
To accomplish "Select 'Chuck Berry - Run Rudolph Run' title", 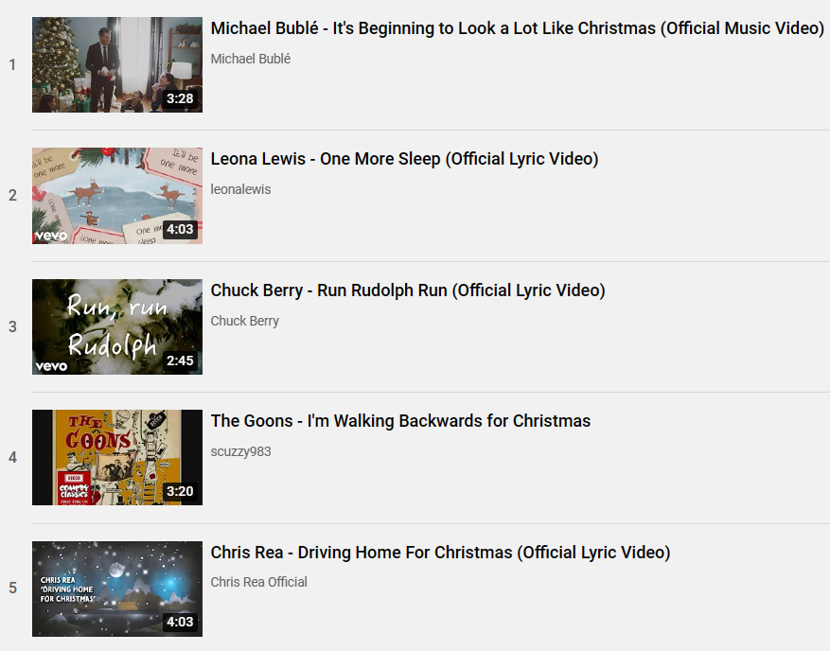I will click(408, 290).
